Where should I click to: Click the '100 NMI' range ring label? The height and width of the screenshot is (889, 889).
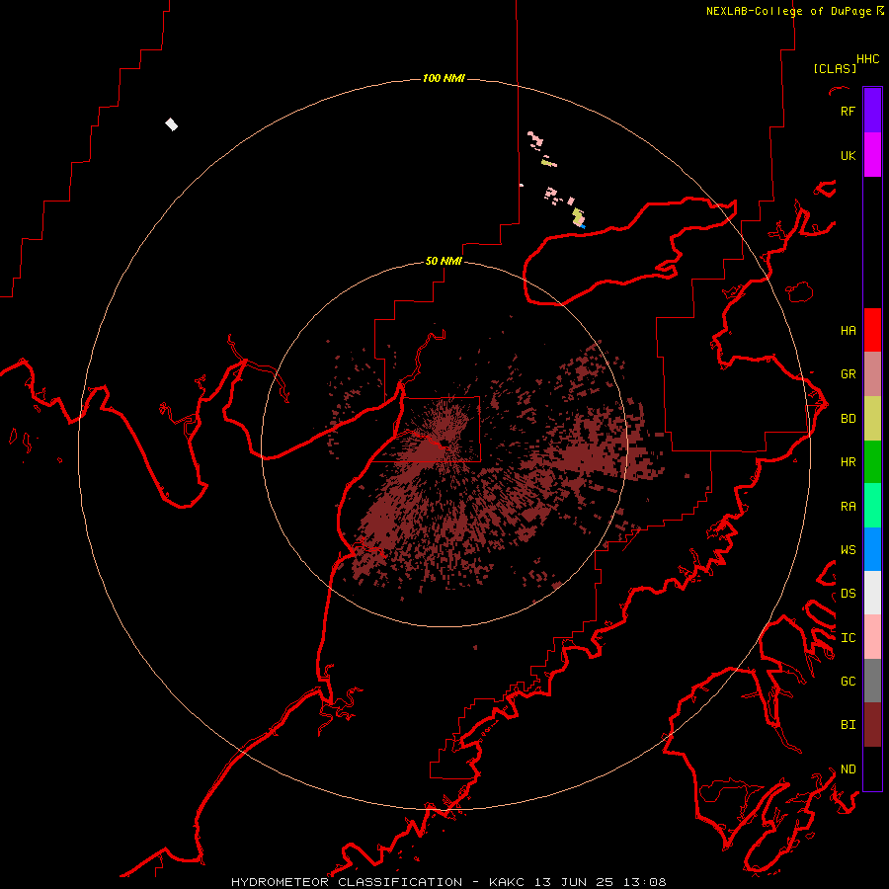pos(444,78)
